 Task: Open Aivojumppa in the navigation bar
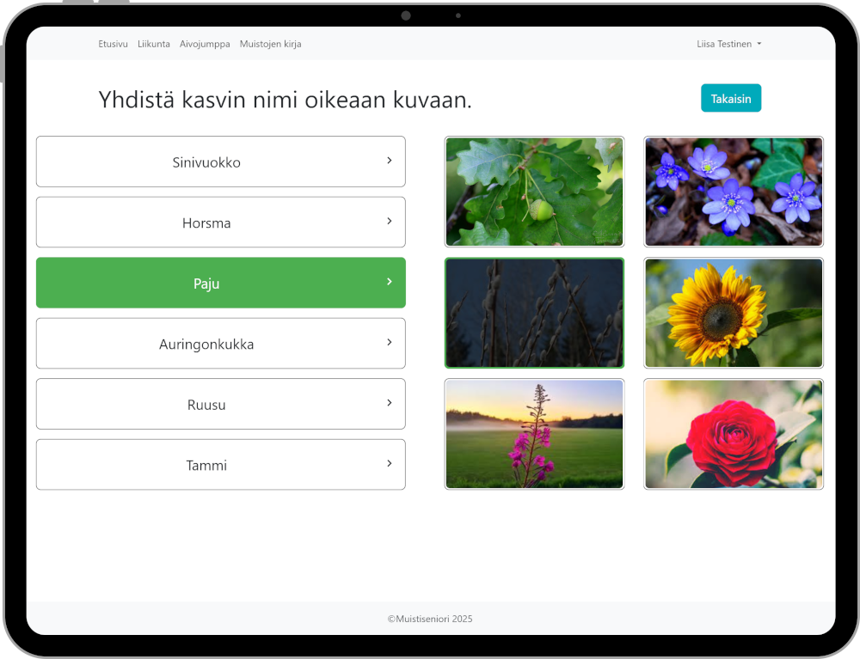[205, 44]
